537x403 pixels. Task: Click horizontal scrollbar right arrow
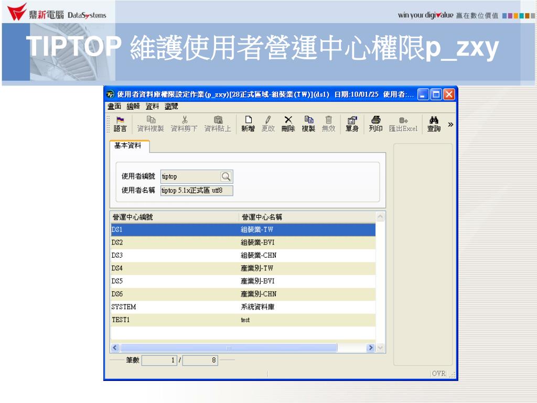tap(371, 348)
